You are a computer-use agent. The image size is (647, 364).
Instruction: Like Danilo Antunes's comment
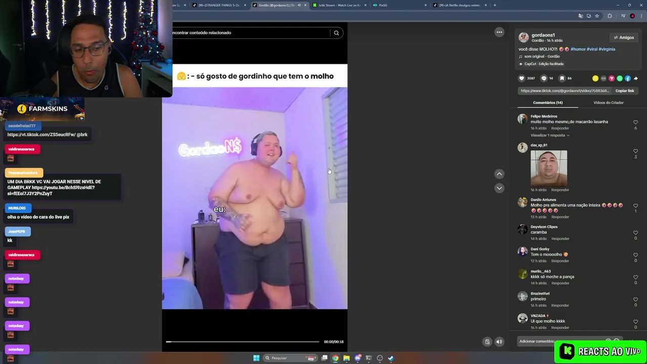pos(635,206)
